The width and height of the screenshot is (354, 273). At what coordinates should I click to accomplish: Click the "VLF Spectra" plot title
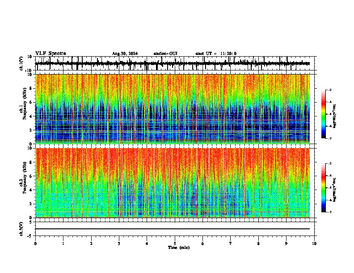[x=51, y=54]
